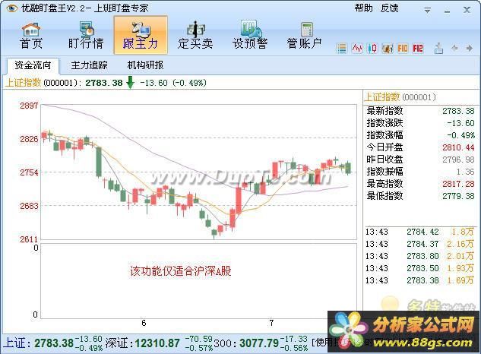The width and height of the screenshot is (481, 354).
Task: Open the 帮助 help menu
Action: pos(363,8)
